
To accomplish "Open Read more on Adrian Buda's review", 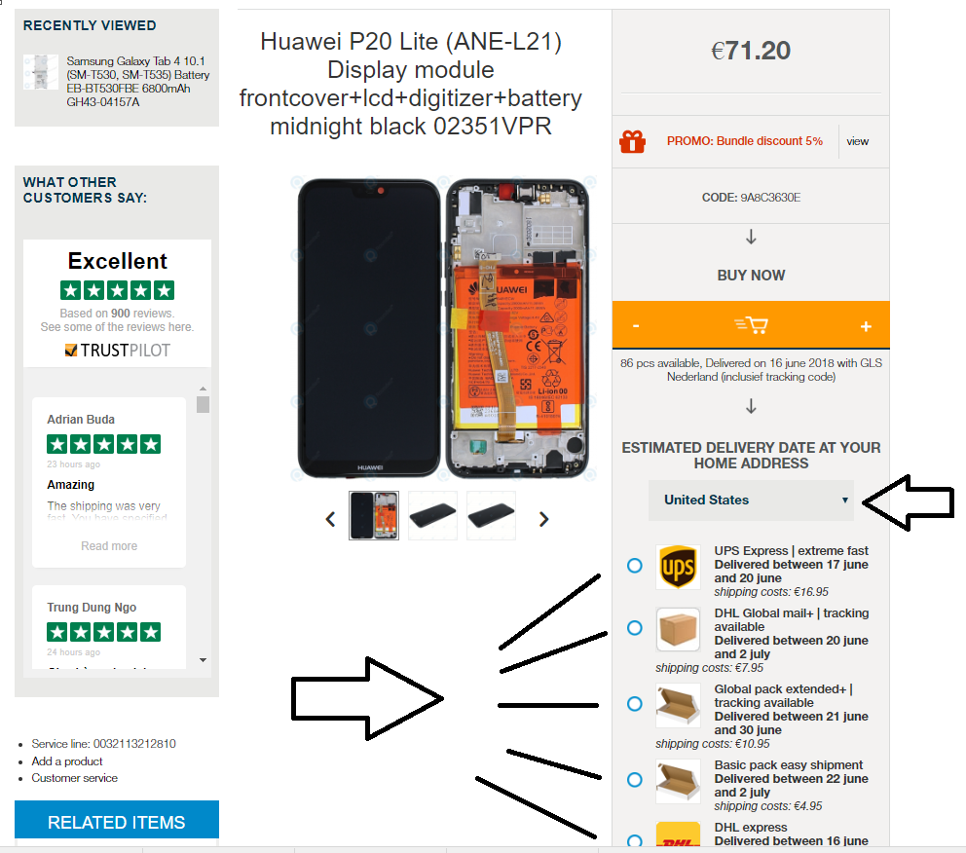I will tap(109, 545).
